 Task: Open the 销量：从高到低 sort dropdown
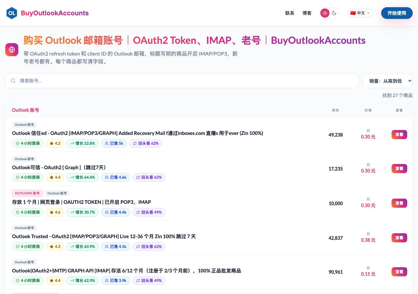click(388, 81)
